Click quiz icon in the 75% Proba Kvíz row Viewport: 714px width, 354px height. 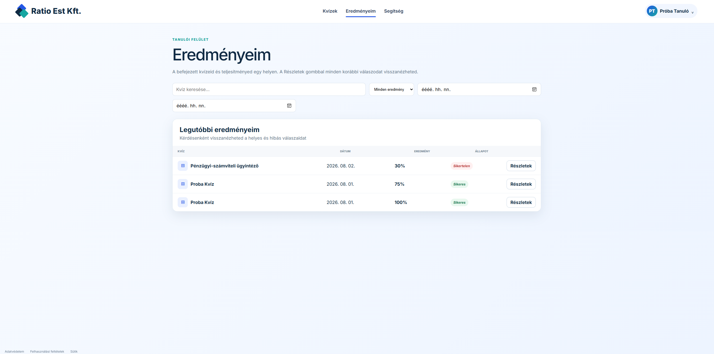click(x=183, y=184)
